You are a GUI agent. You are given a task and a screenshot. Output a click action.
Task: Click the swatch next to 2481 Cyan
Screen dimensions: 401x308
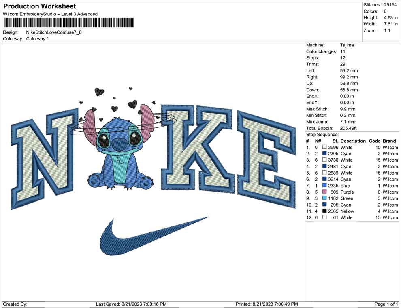(324, 166)
